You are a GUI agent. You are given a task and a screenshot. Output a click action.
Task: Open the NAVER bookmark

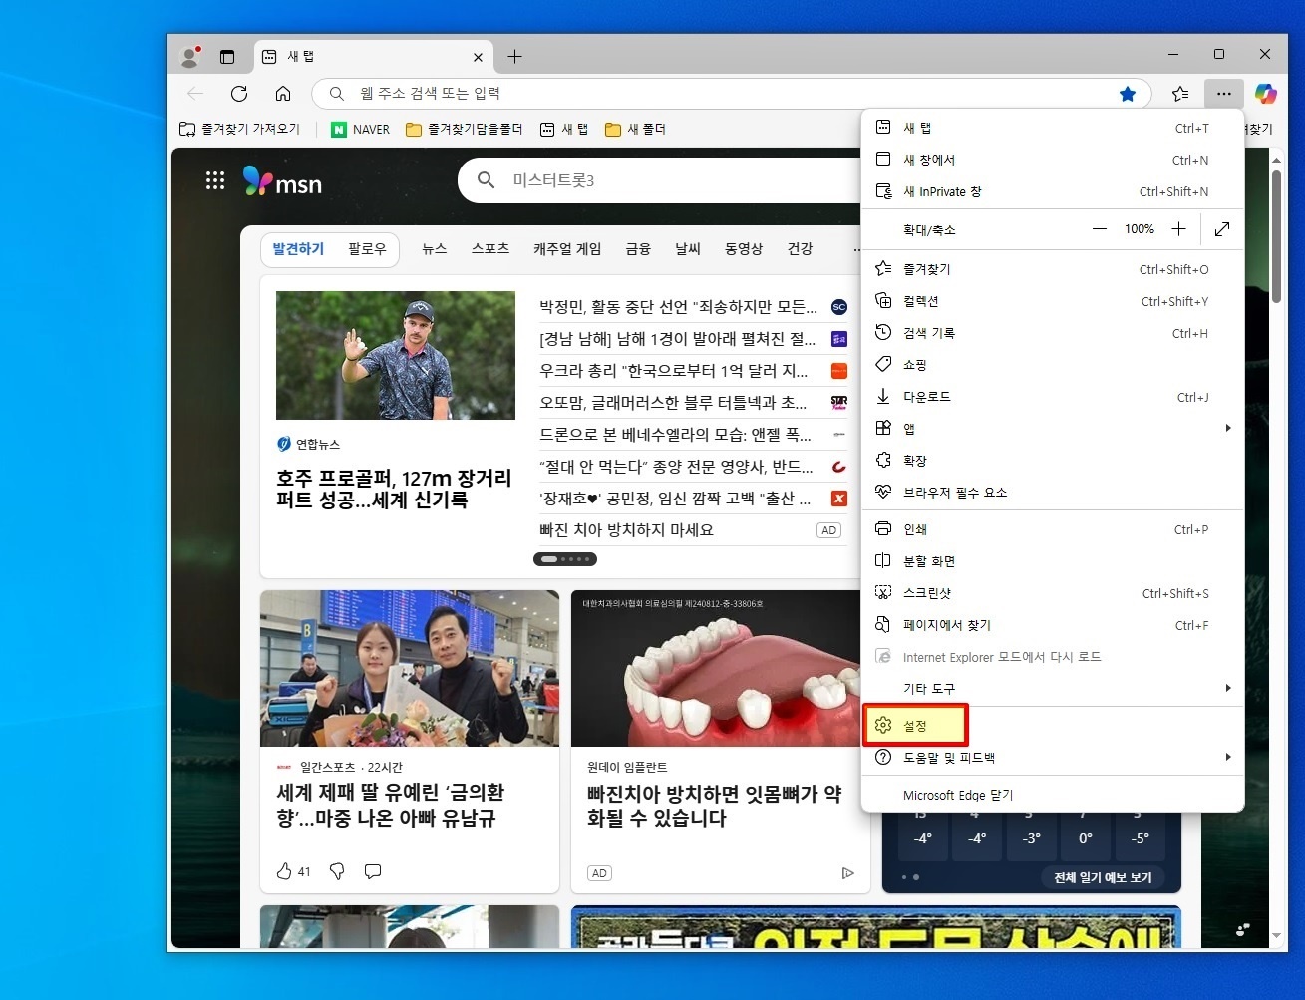click(361, 129)
